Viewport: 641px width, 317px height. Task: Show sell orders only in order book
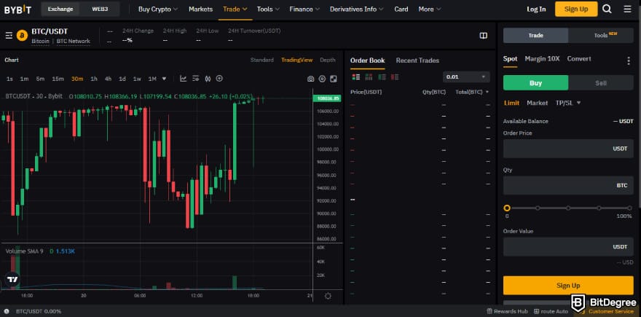[x=395, y=77]
